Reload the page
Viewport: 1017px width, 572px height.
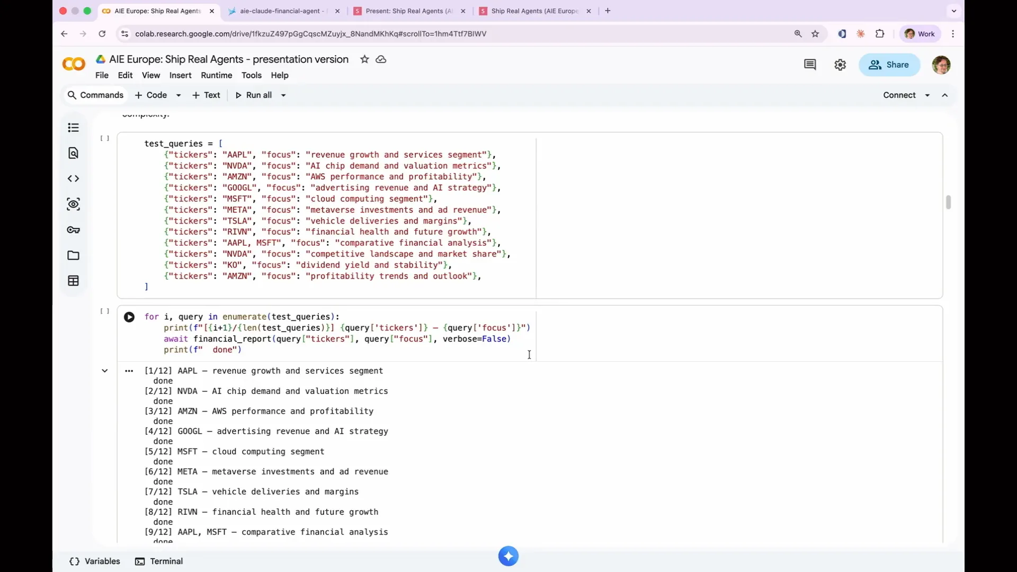click(x=102, y=34)
